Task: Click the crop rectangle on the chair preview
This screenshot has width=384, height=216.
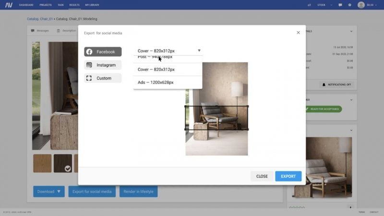Action: [216, 118]
